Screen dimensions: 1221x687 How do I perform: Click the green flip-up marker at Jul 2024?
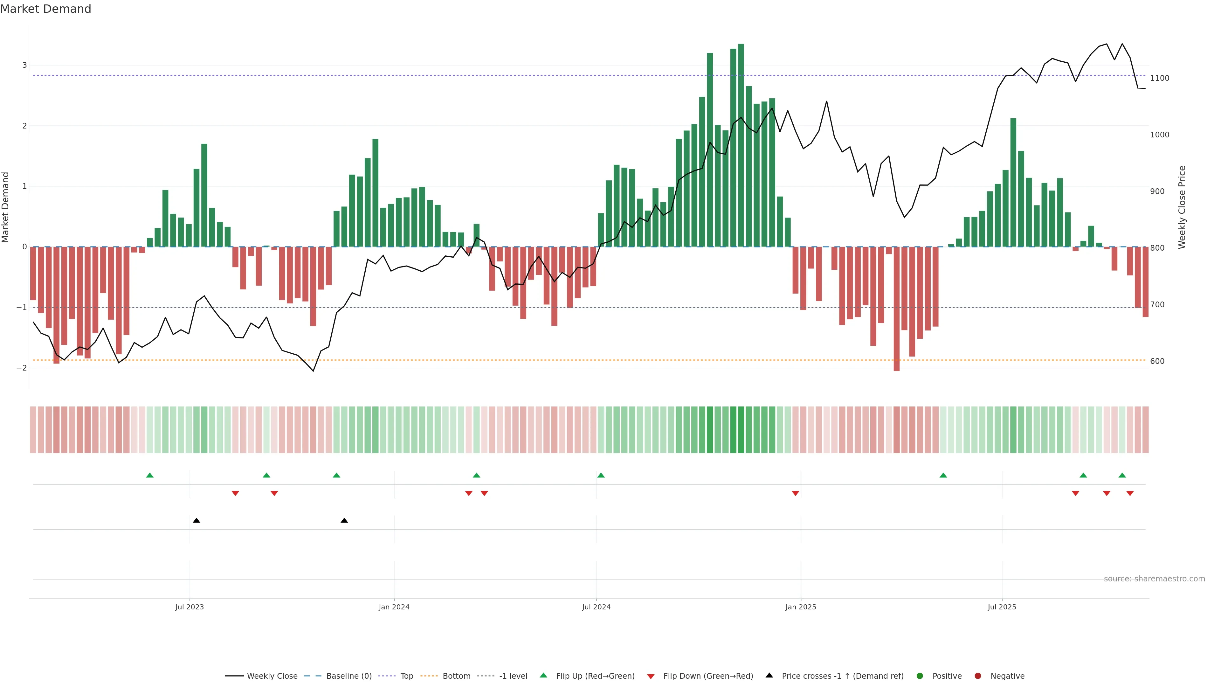pyautogui.click(x=601, y=475)
